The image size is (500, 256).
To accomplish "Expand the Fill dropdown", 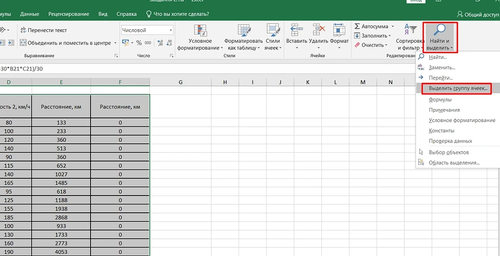I will pos(390,36).
